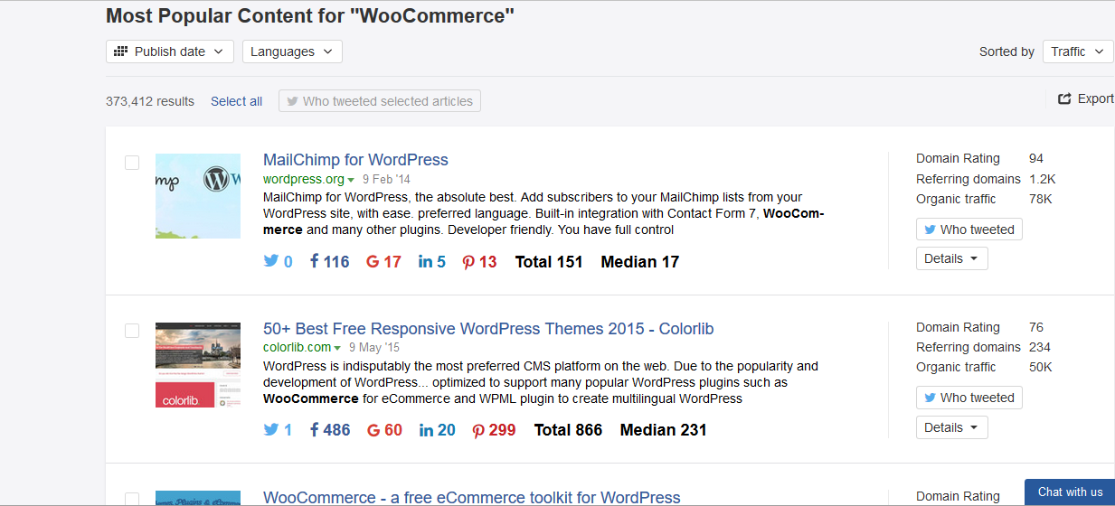Open the Sorted by Traffic dropdown
This screenshot has height=506, width=1115.
coord(1078,52)
